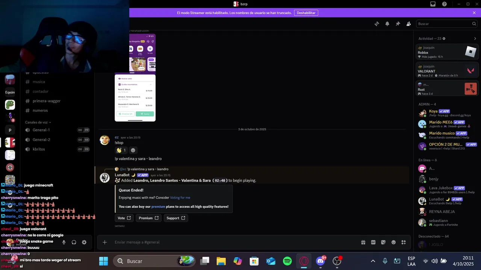Screen dimensions: 481x270
Task: Open ez user avatar in chat
Action: 104,140
